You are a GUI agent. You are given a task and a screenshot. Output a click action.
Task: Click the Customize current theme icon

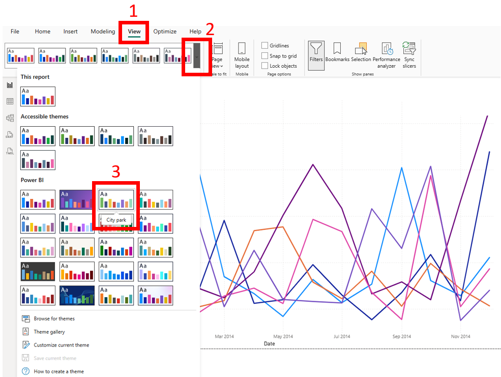tap(25, 345)
